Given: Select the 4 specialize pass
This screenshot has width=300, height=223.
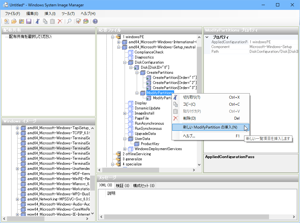Looking at the screenshot, I should [x=132, y=164].
